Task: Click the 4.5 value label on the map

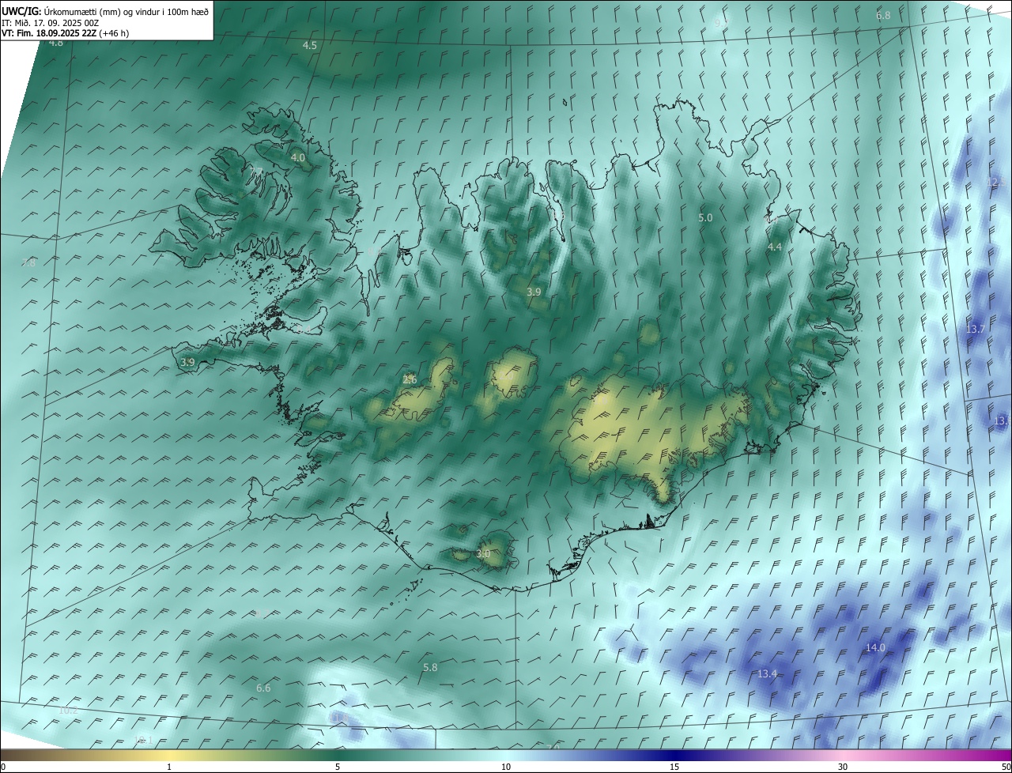Action: 310,45
